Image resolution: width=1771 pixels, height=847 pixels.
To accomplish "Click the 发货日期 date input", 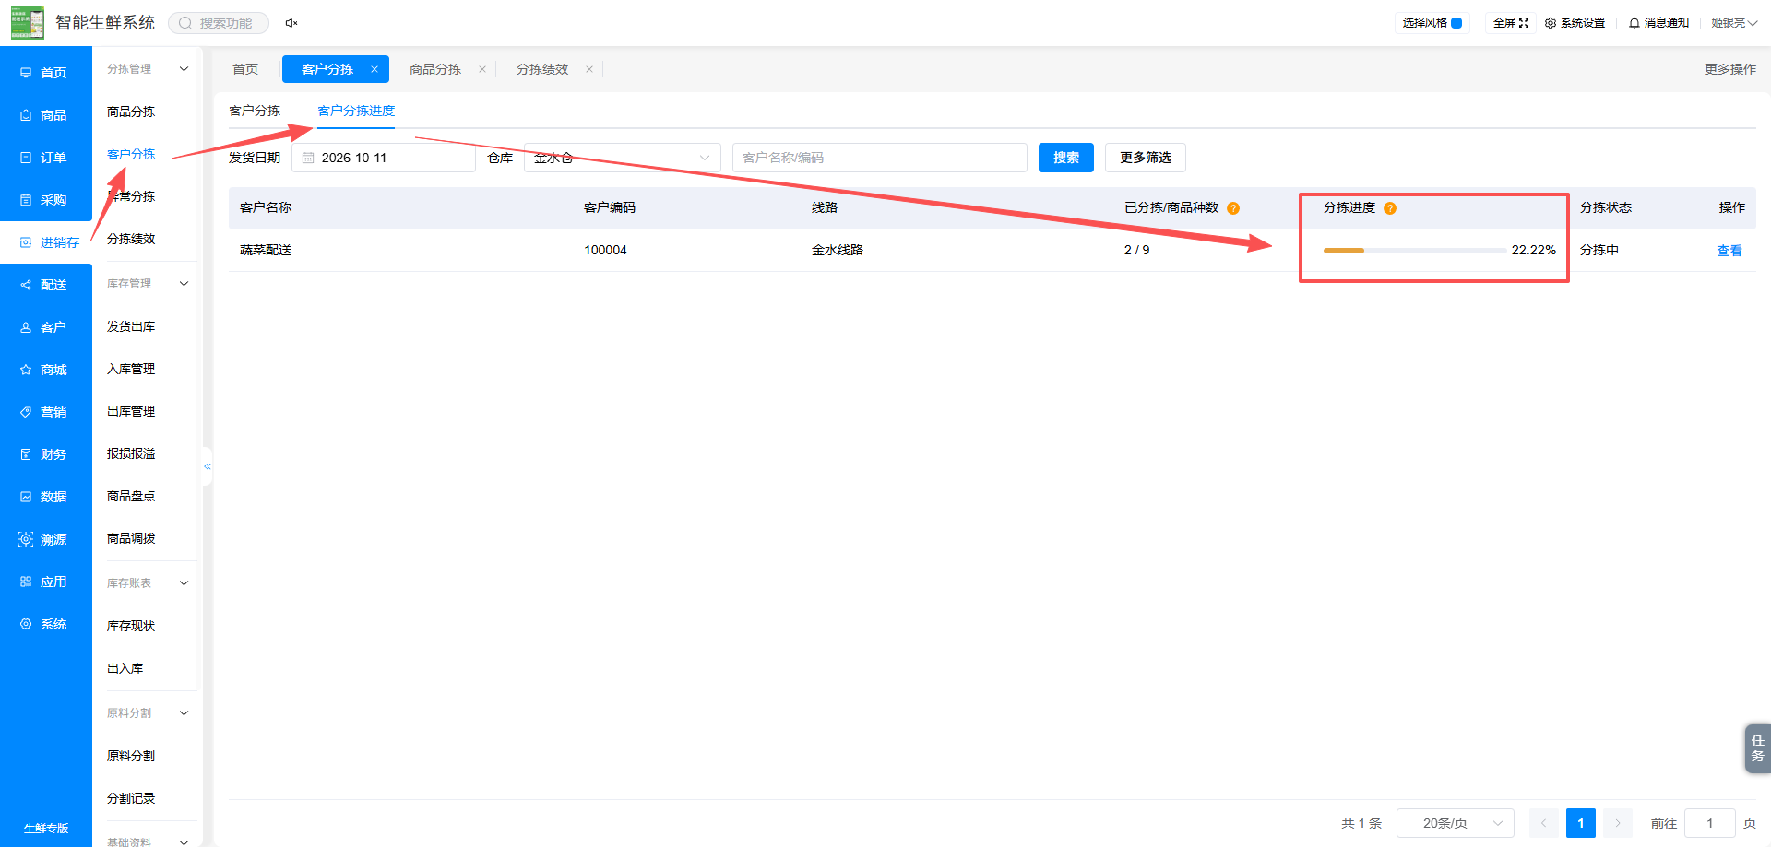I will 384,158.
